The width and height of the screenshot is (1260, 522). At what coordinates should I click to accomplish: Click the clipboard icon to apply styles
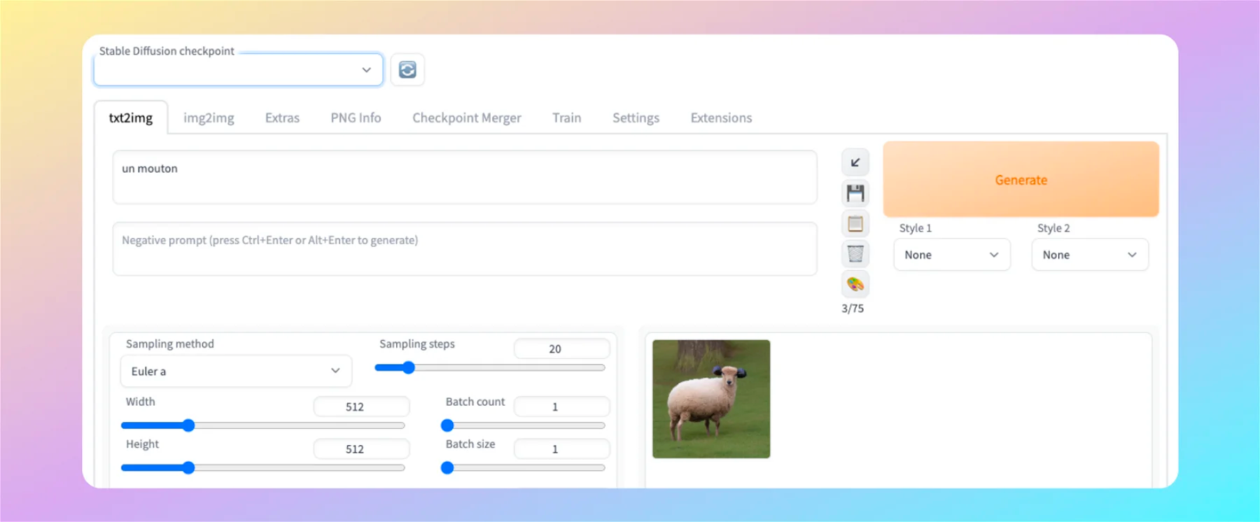point(855,224)
